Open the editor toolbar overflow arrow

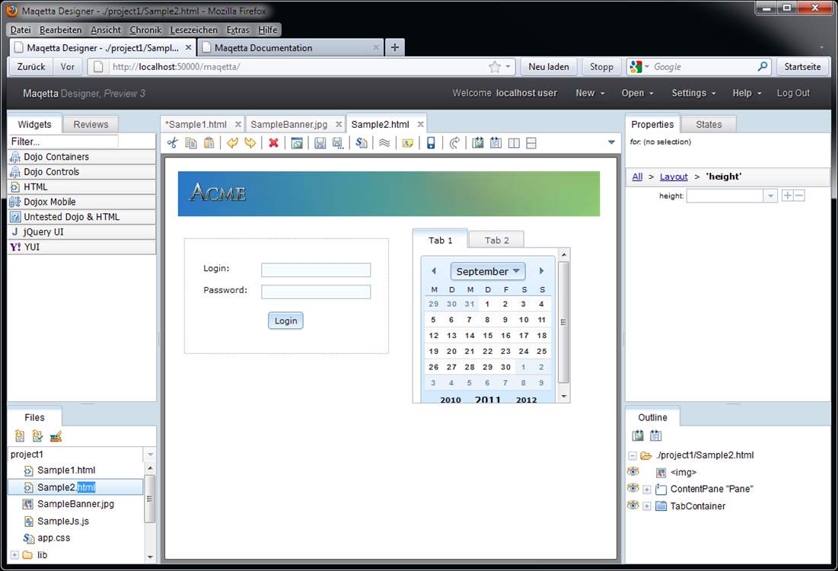coord(611,142)
